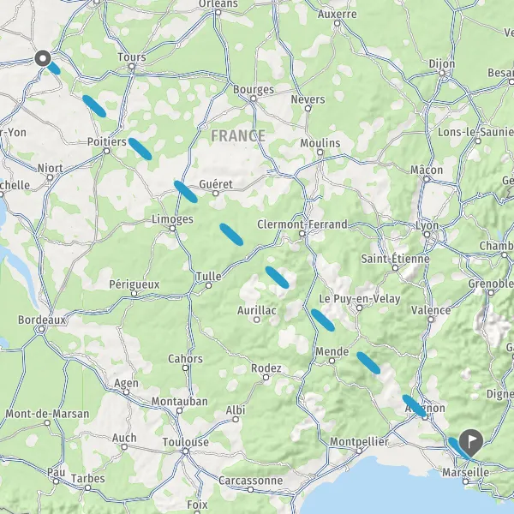The height and width of the screenshot is (514, 514).
Task: Select the Rodez city label
Action: 266,368
